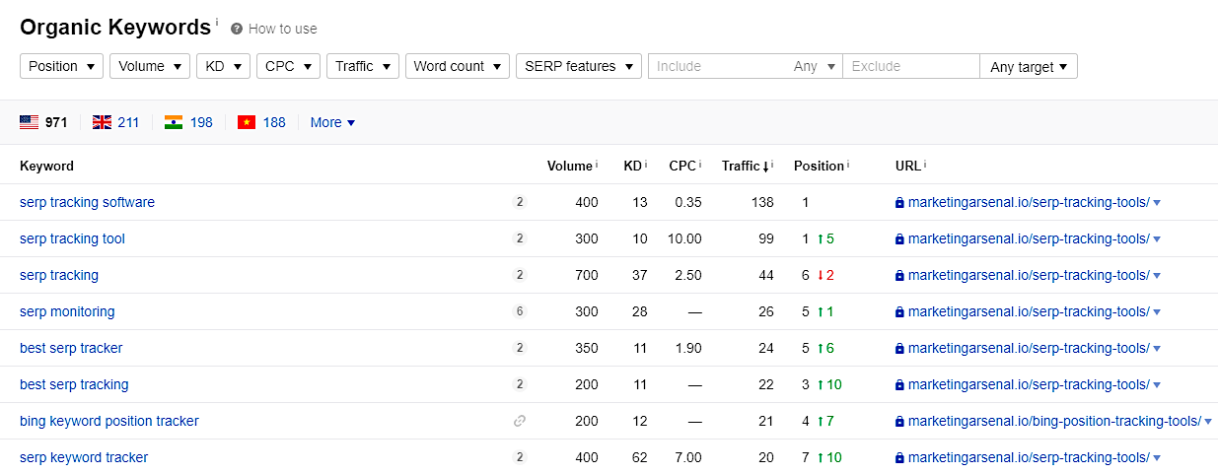1218x474 pixels.
Task: Select the India flag icon
Action: pyautogui.click(x=174, y=122)
